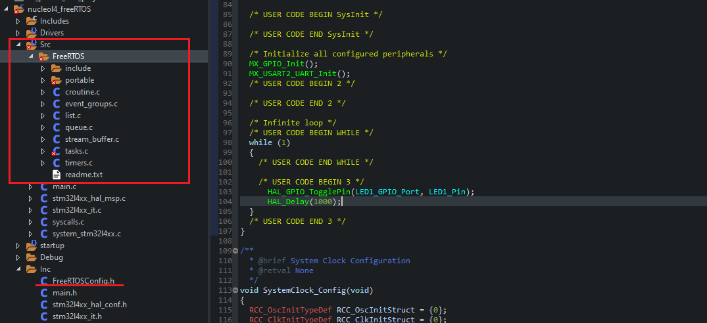Viewport: 707px width, 323px height.
Task: Click the Drivers folder icon
Action: 31,33
